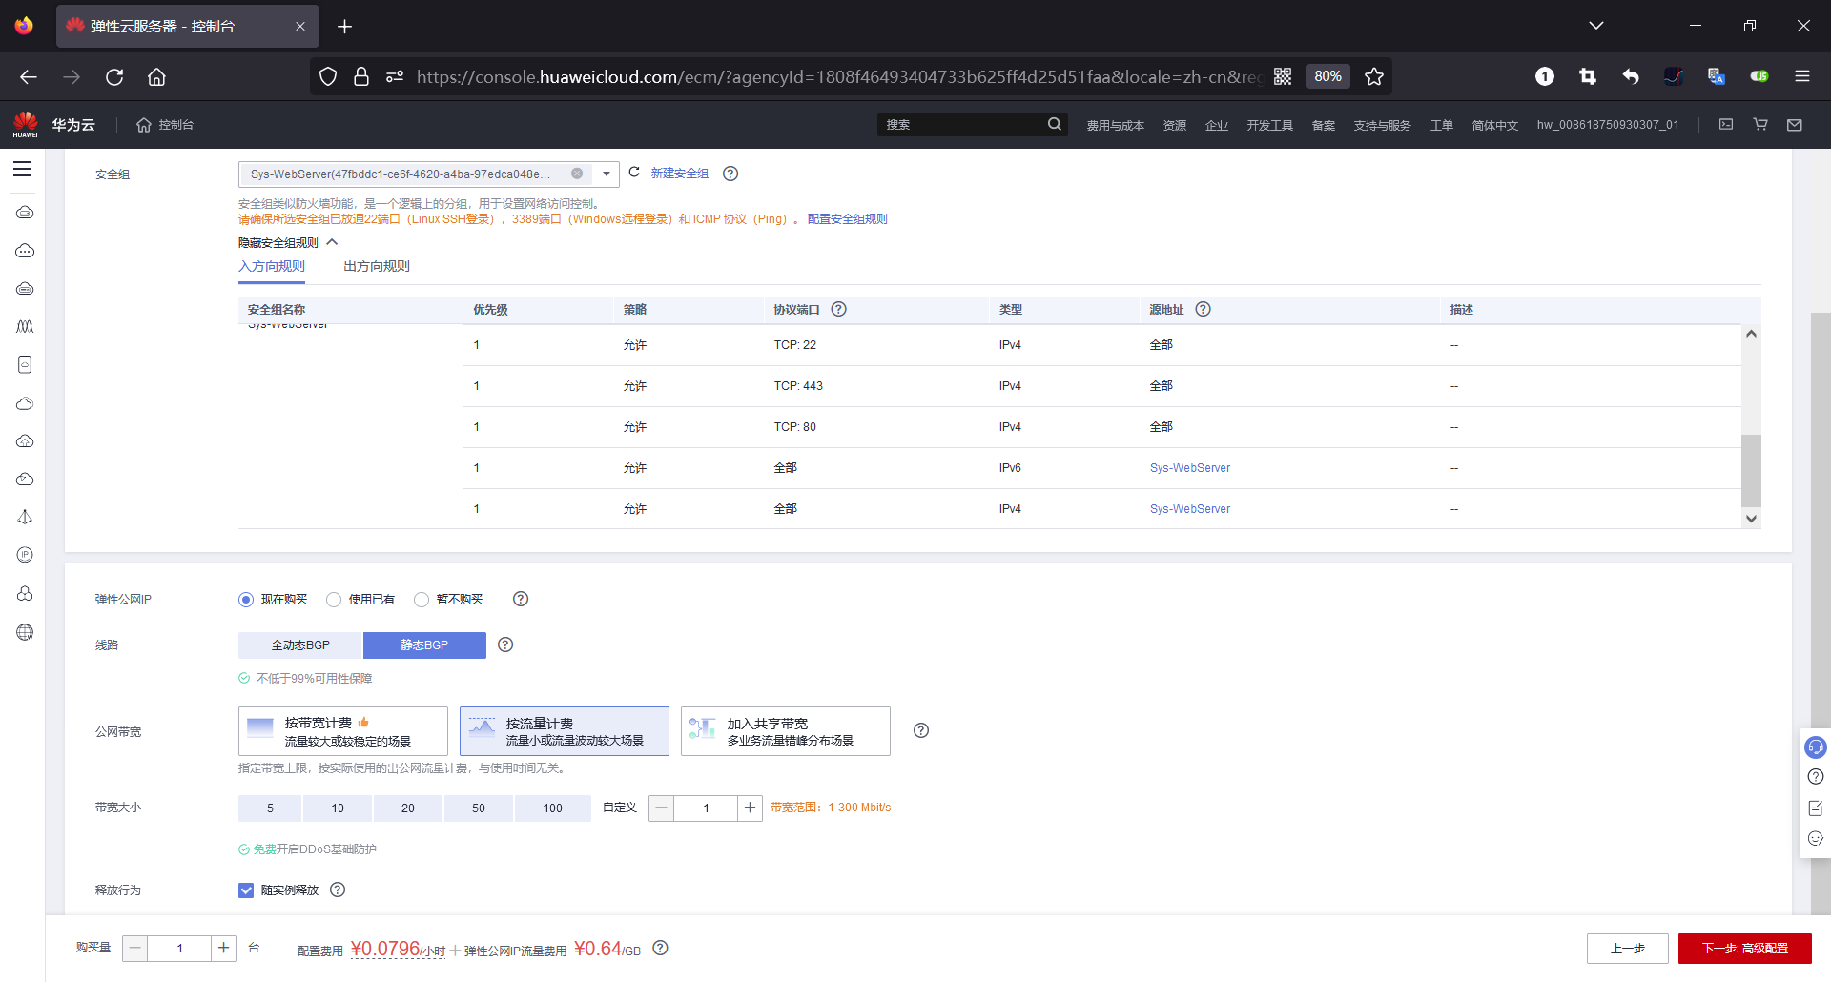This screenshot has width=1831, height=982.
Task: Open the Firefox application menu
Action: pos(1802,76)
